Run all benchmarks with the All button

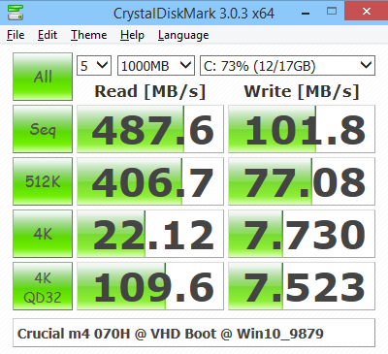pyautogui.click(x=43, y=77)
